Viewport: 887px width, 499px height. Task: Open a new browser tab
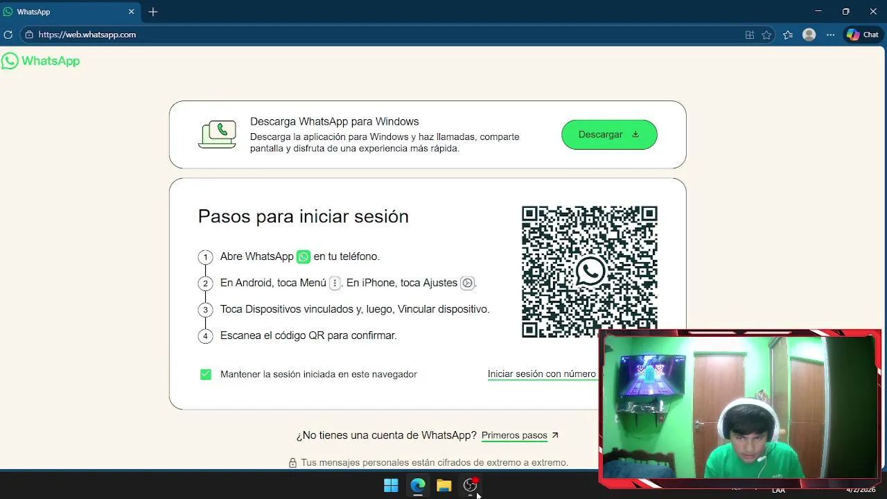tap(153, 12)
